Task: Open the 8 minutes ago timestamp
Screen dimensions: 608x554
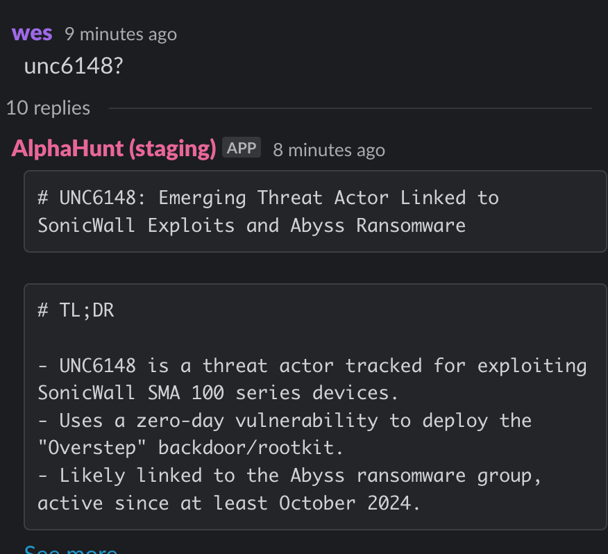Action: coord(328,150)
